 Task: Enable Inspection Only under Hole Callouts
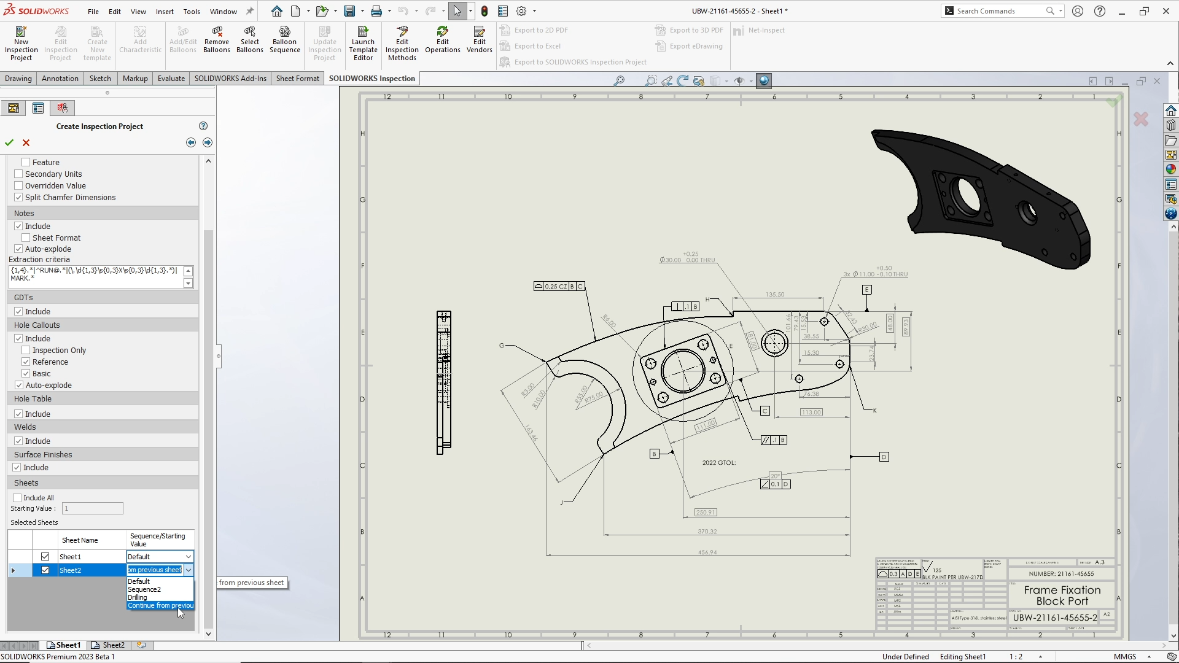pos(26,350)
